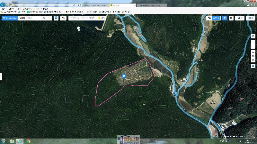Image resolution: width=257 pixels, height=144 pixels.
Task: Toggle the roadview layer button
Action: click(x=224, y=18)
